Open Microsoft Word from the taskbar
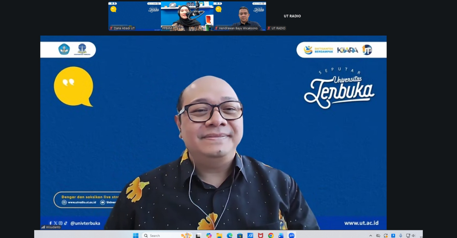 click(x=281, y=235)
